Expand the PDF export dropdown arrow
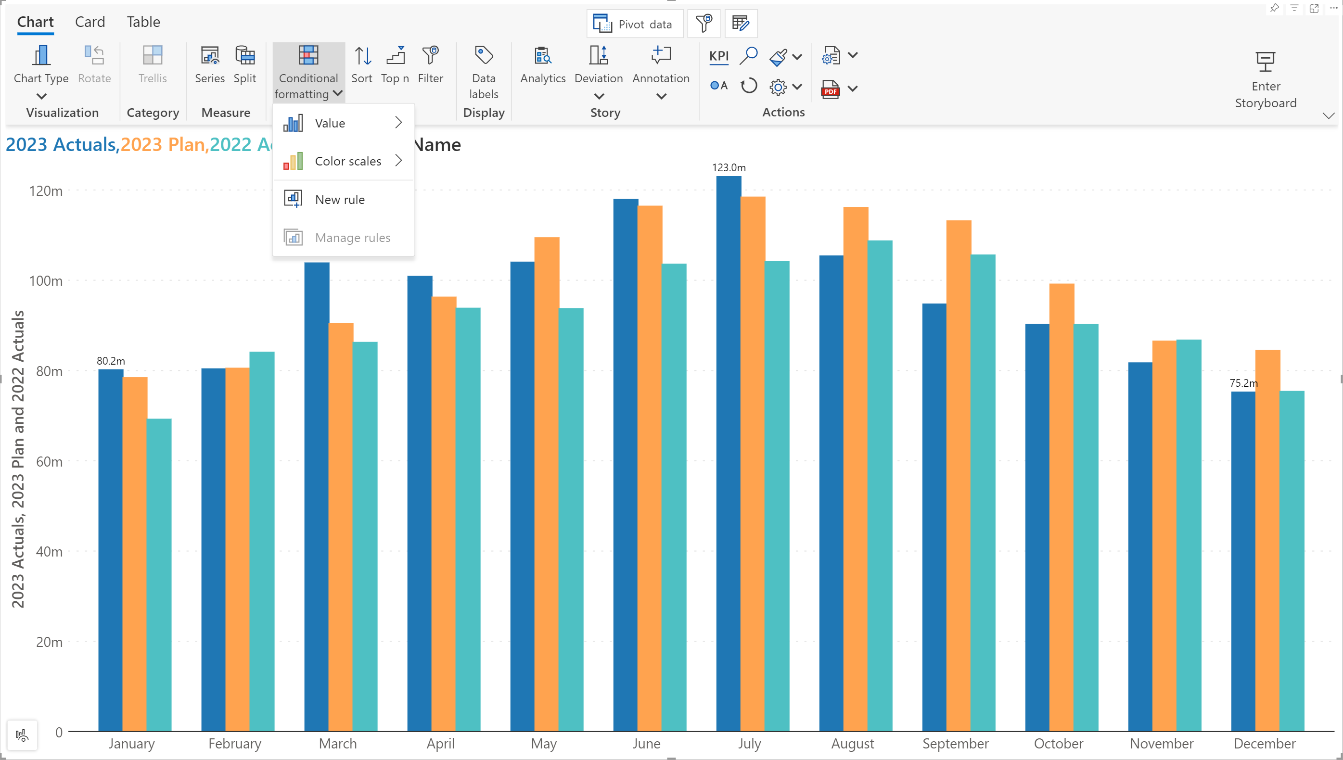1343x760 pixels. (853, 89)
